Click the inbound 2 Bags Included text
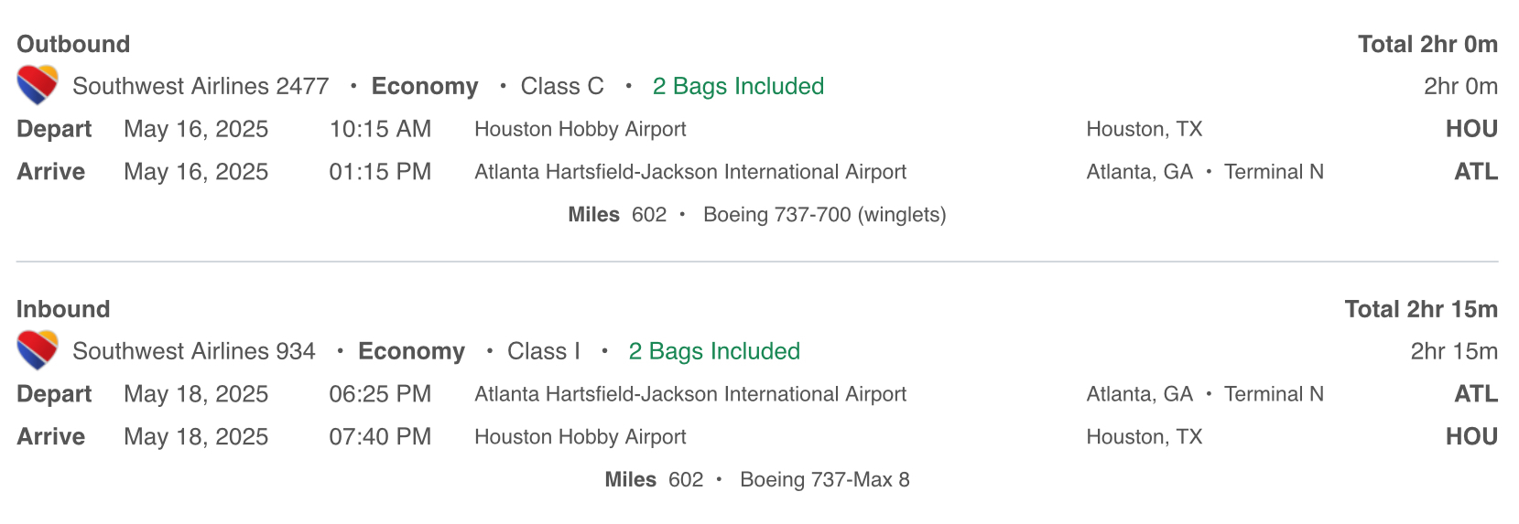Image resolution: width=1519 pixels, height=524 pixels. point(714,351)
